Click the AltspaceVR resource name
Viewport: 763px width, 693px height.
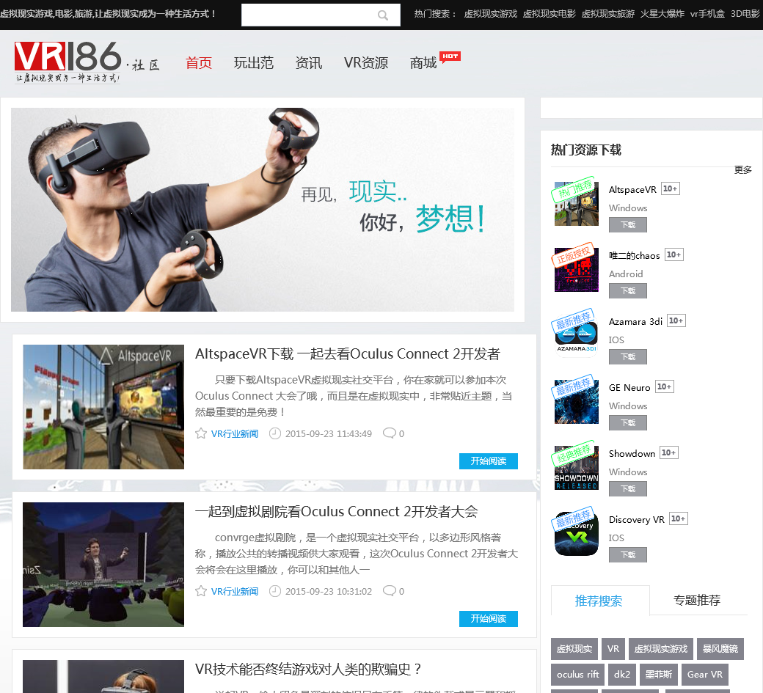[x=632, y=190]
